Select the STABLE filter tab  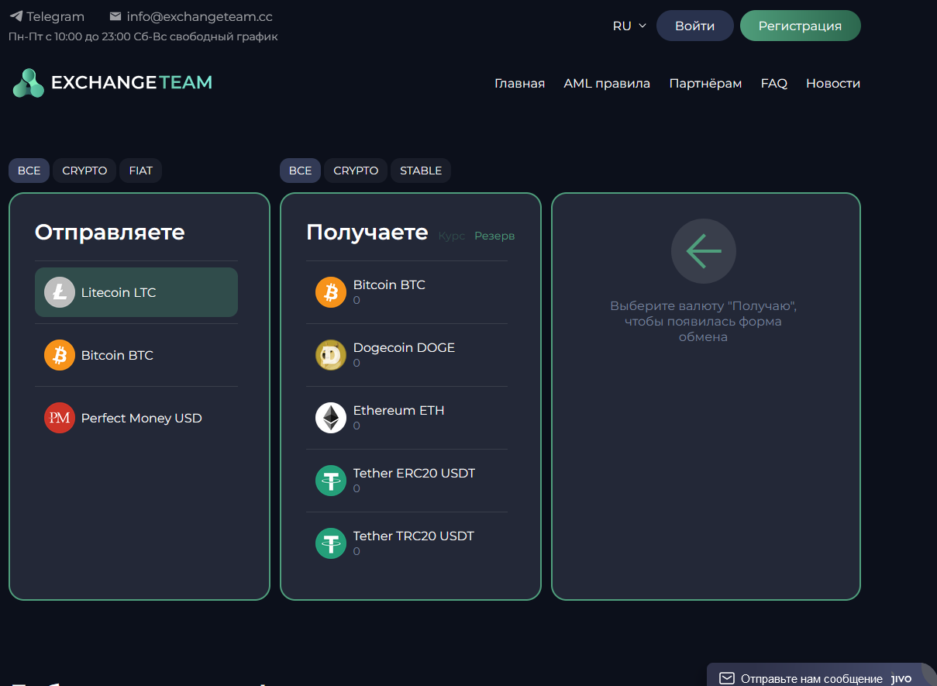[x=421, y=171]
